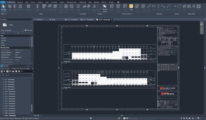Image resolution: width=206 pixels, height=120 pixels.
Task: Click the Project Browser Search field
Action: coord(17,75)
